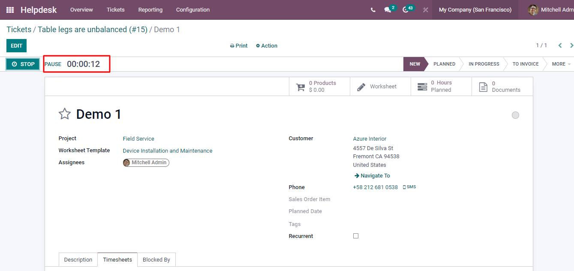This screenshot has width=574, height=271.
Task: Mark Demo 1 as favorite star
Action: [65, 114]
